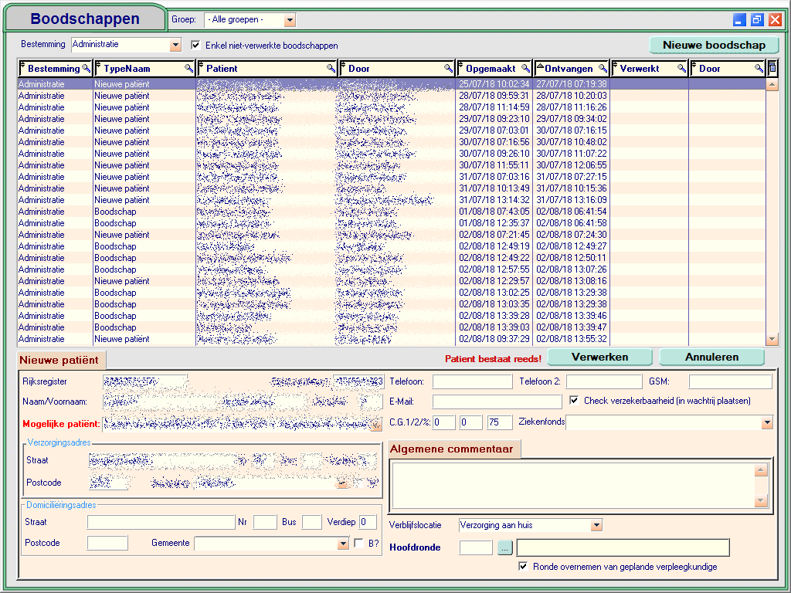
Task: Click search icon in Ontvangen column header
Action: [603, 69]
